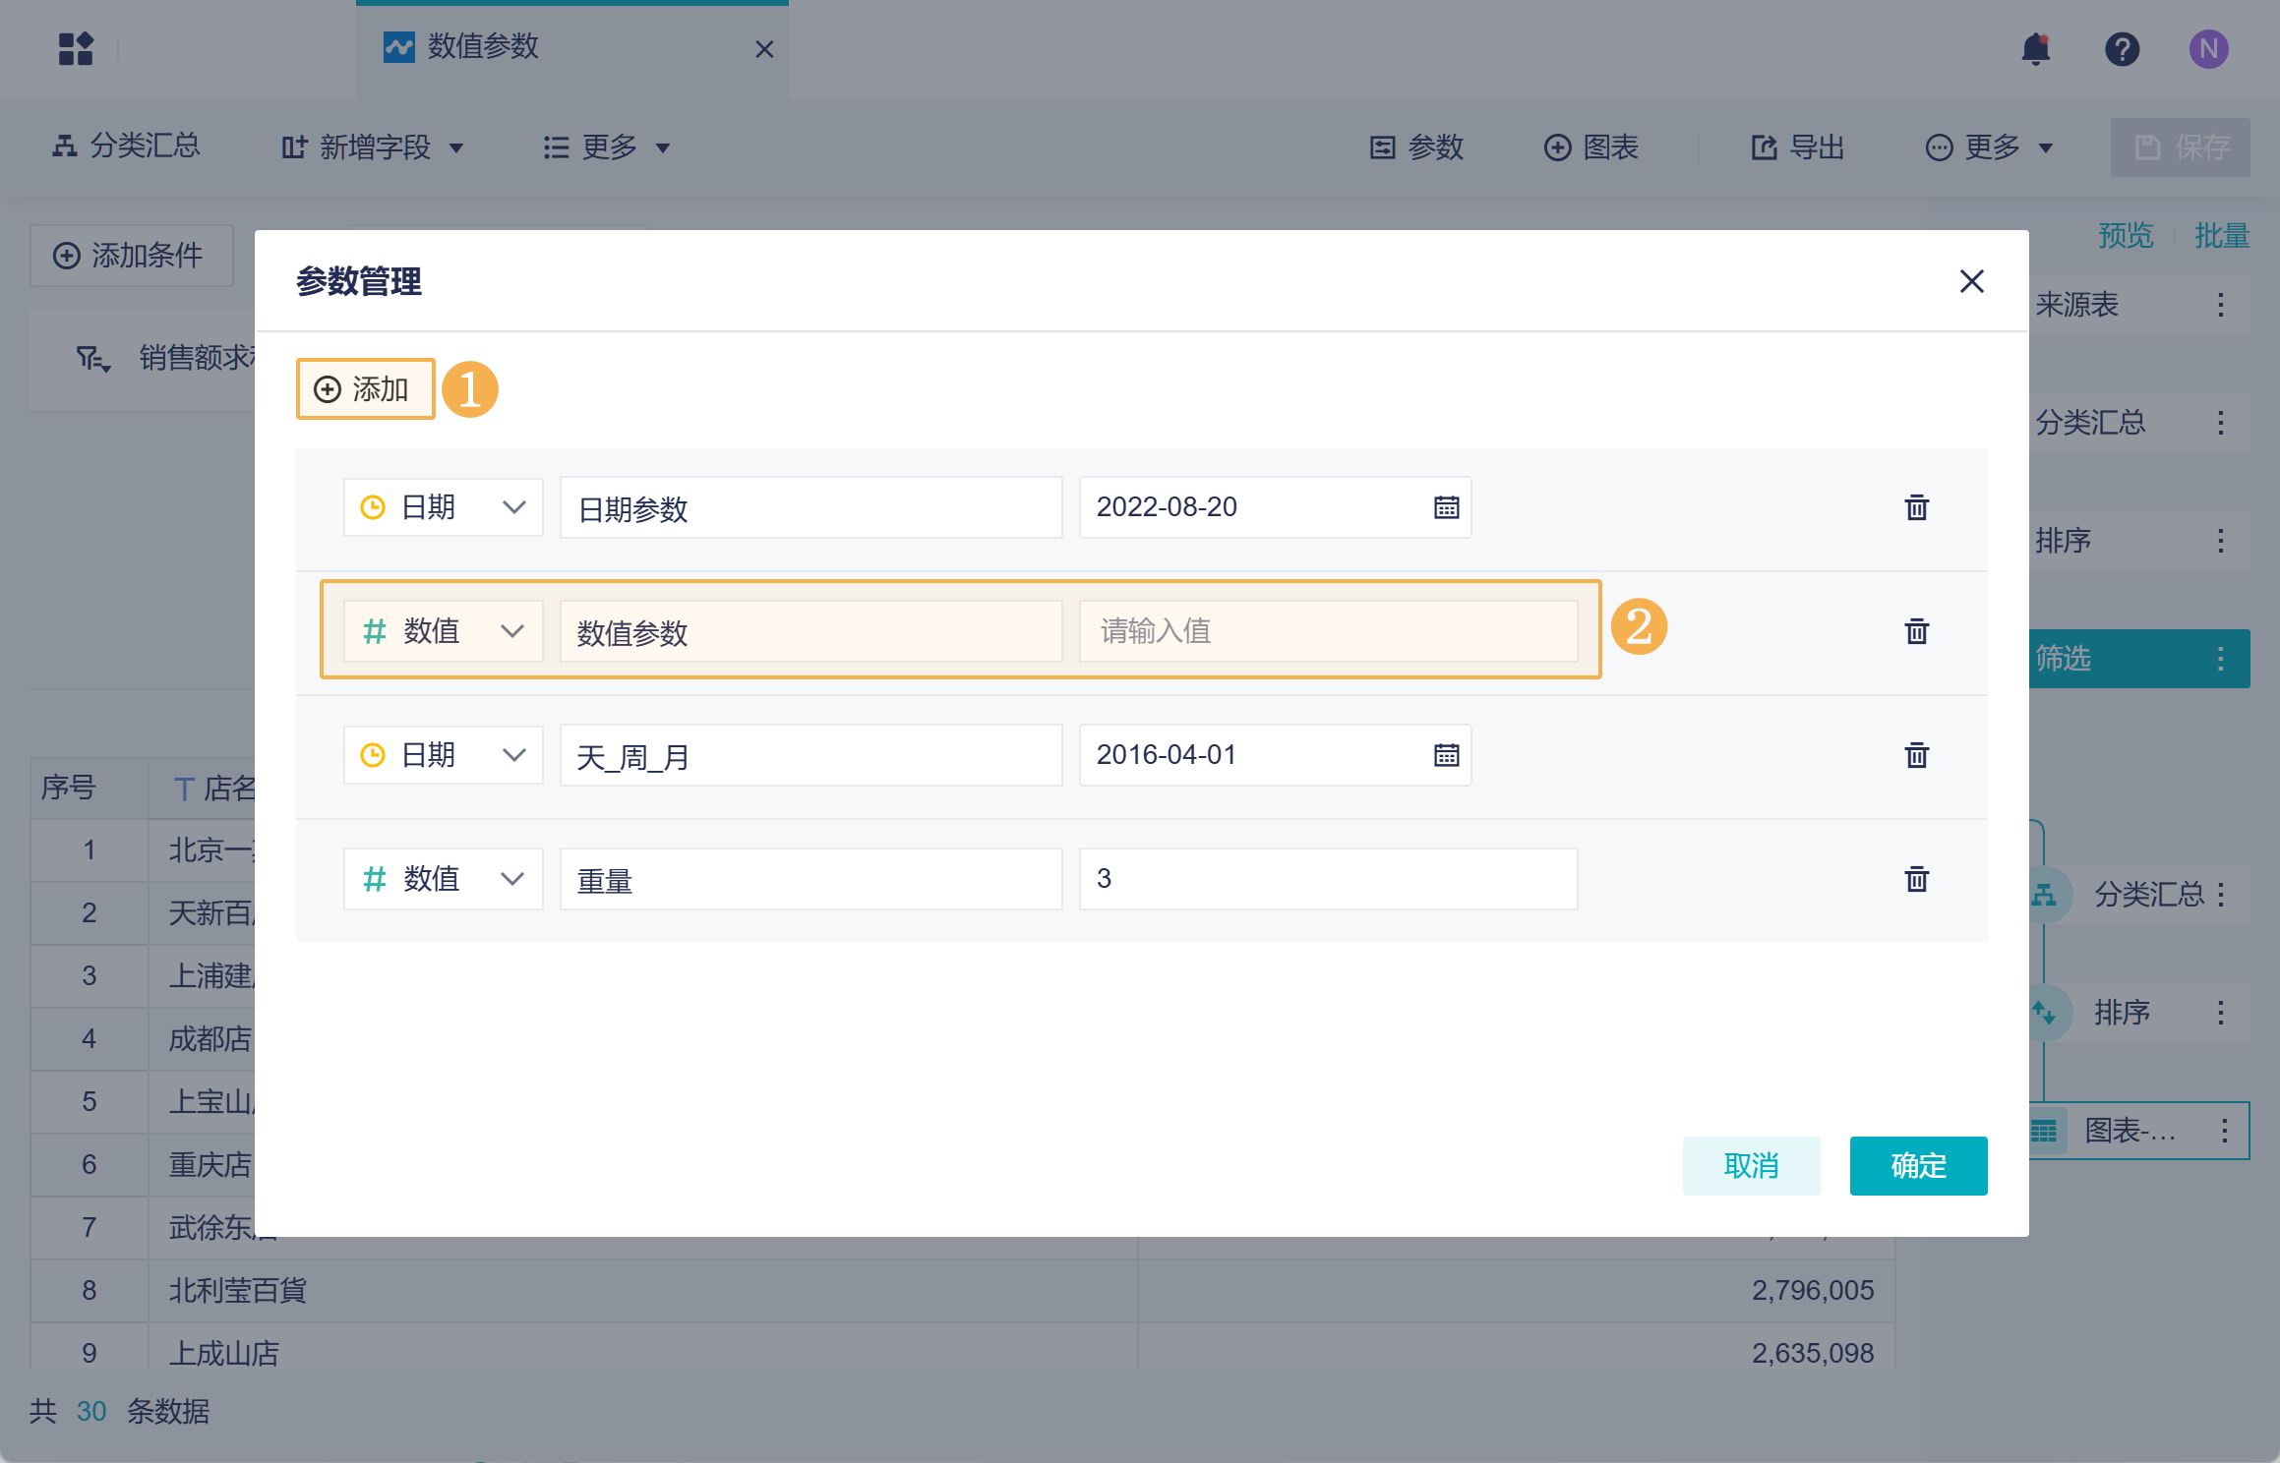This screenshot has height=1463, width=2280.
Task: Open the 新增字段 menu
Action: pos(372,147)
